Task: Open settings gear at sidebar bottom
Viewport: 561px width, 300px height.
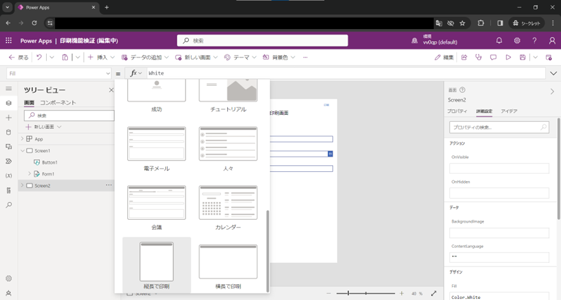Action: tap(9, 279)
